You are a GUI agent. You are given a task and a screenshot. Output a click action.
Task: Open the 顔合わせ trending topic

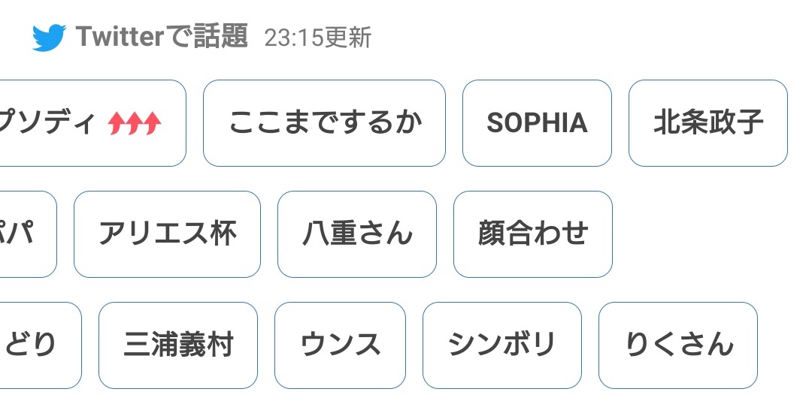coord(533,234)
